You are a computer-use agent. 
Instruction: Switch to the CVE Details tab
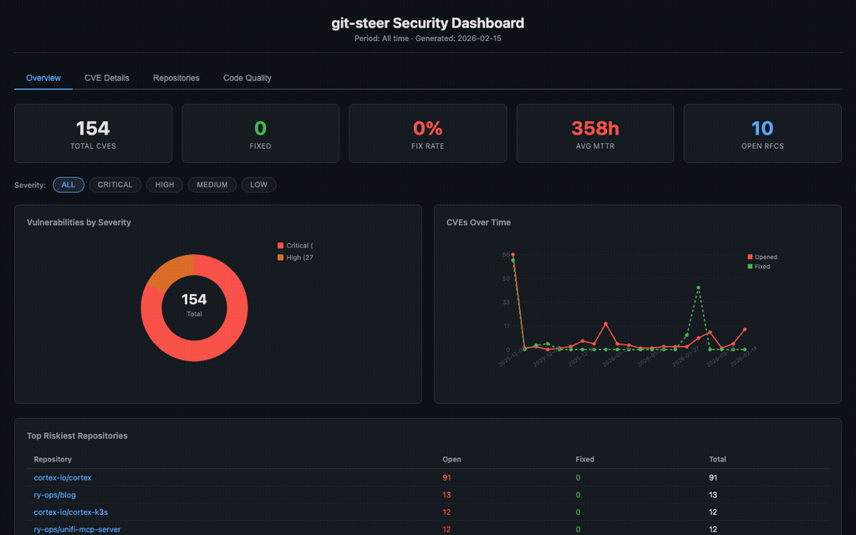tap(106, 78)
